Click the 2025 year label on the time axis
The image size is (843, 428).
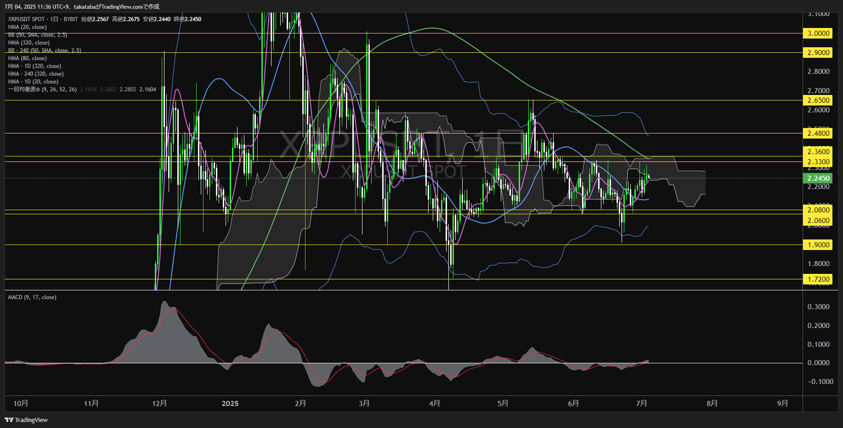click(230, 403)
